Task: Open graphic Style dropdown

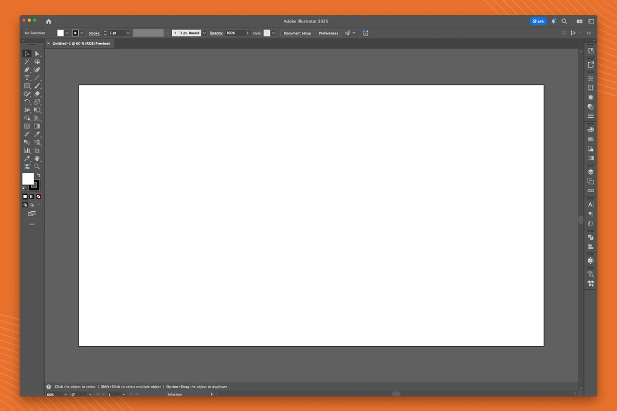Action: 273,33
